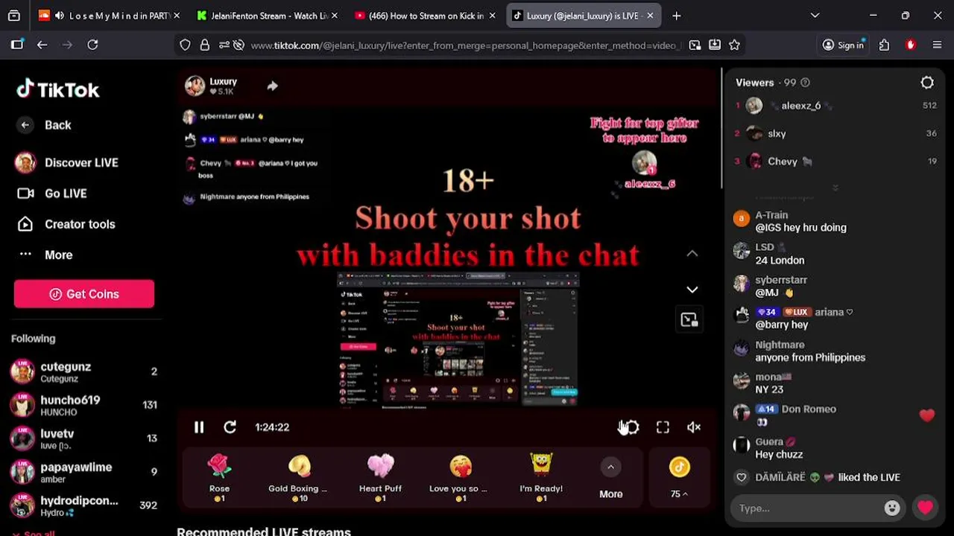Send a Heart Puff gift
This screenshot has width=954, height=536.
pyautogui.click(x=380, y=479)
